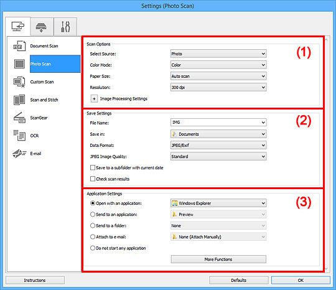
Task: Select Document Scan in the list
Action: tap(44, 46)
